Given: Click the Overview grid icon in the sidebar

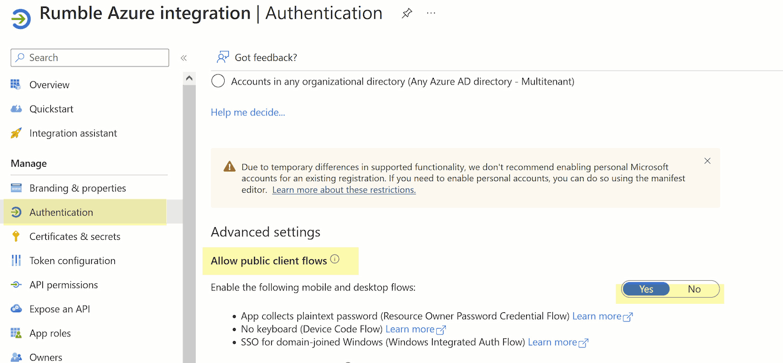Looking at the screenshot, I should click(16, 85).
